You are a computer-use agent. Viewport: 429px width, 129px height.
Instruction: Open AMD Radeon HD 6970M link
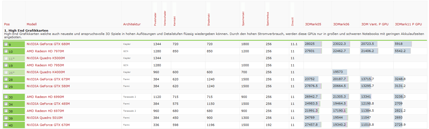pos(45,111)
